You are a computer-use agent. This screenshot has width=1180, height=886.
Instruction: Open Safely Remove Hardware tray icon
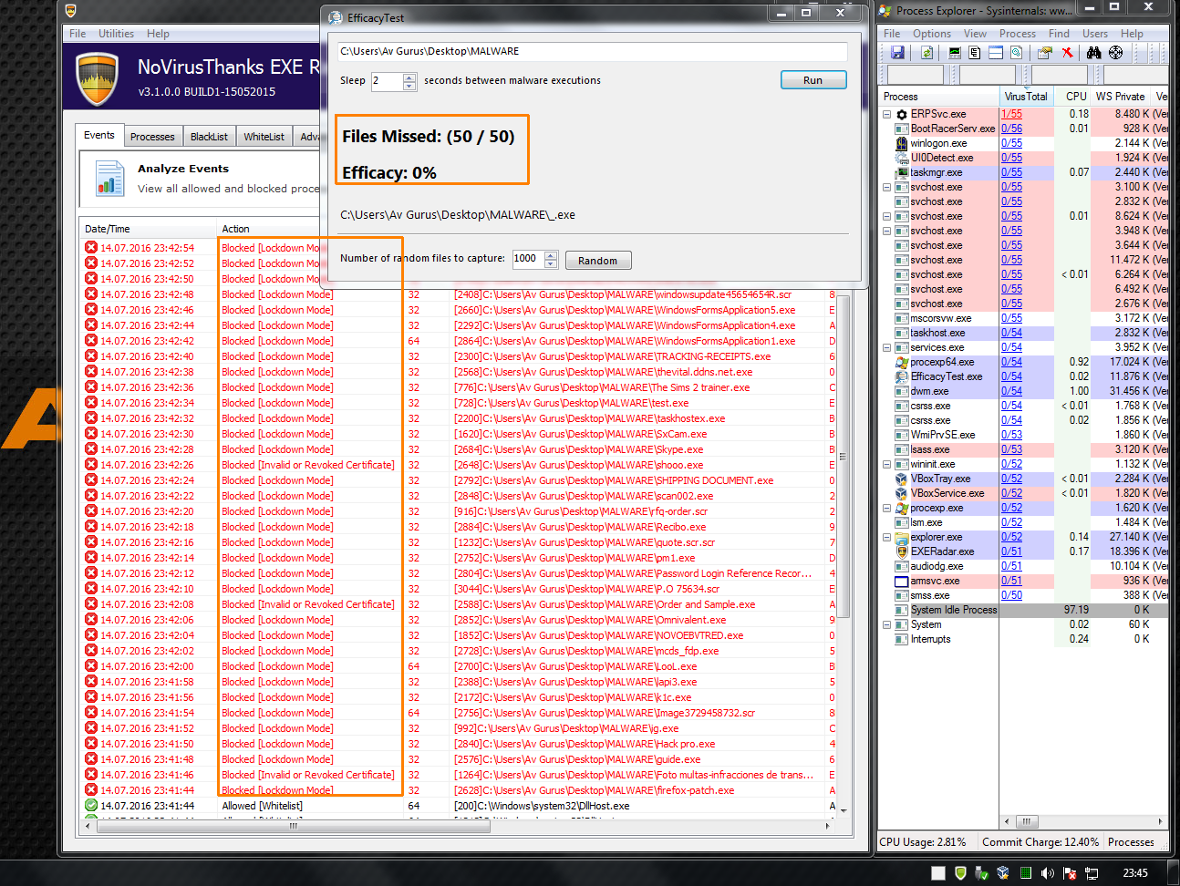981,873
